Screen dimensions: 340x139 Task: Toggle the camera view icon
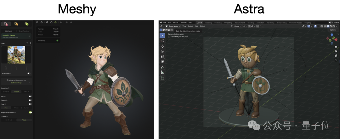click(x=336, y=56)
